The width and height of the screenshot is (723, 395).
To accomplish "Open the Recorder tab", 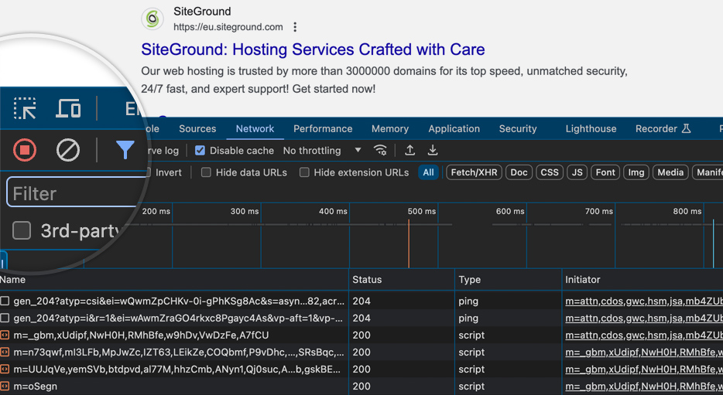I will pos(663,129).
